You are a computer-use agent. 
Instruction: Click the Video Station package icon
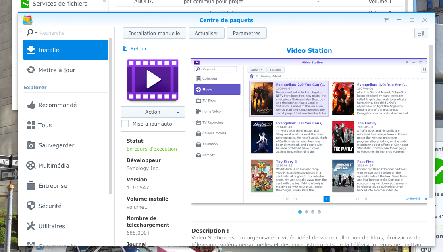tap(152, 80)
